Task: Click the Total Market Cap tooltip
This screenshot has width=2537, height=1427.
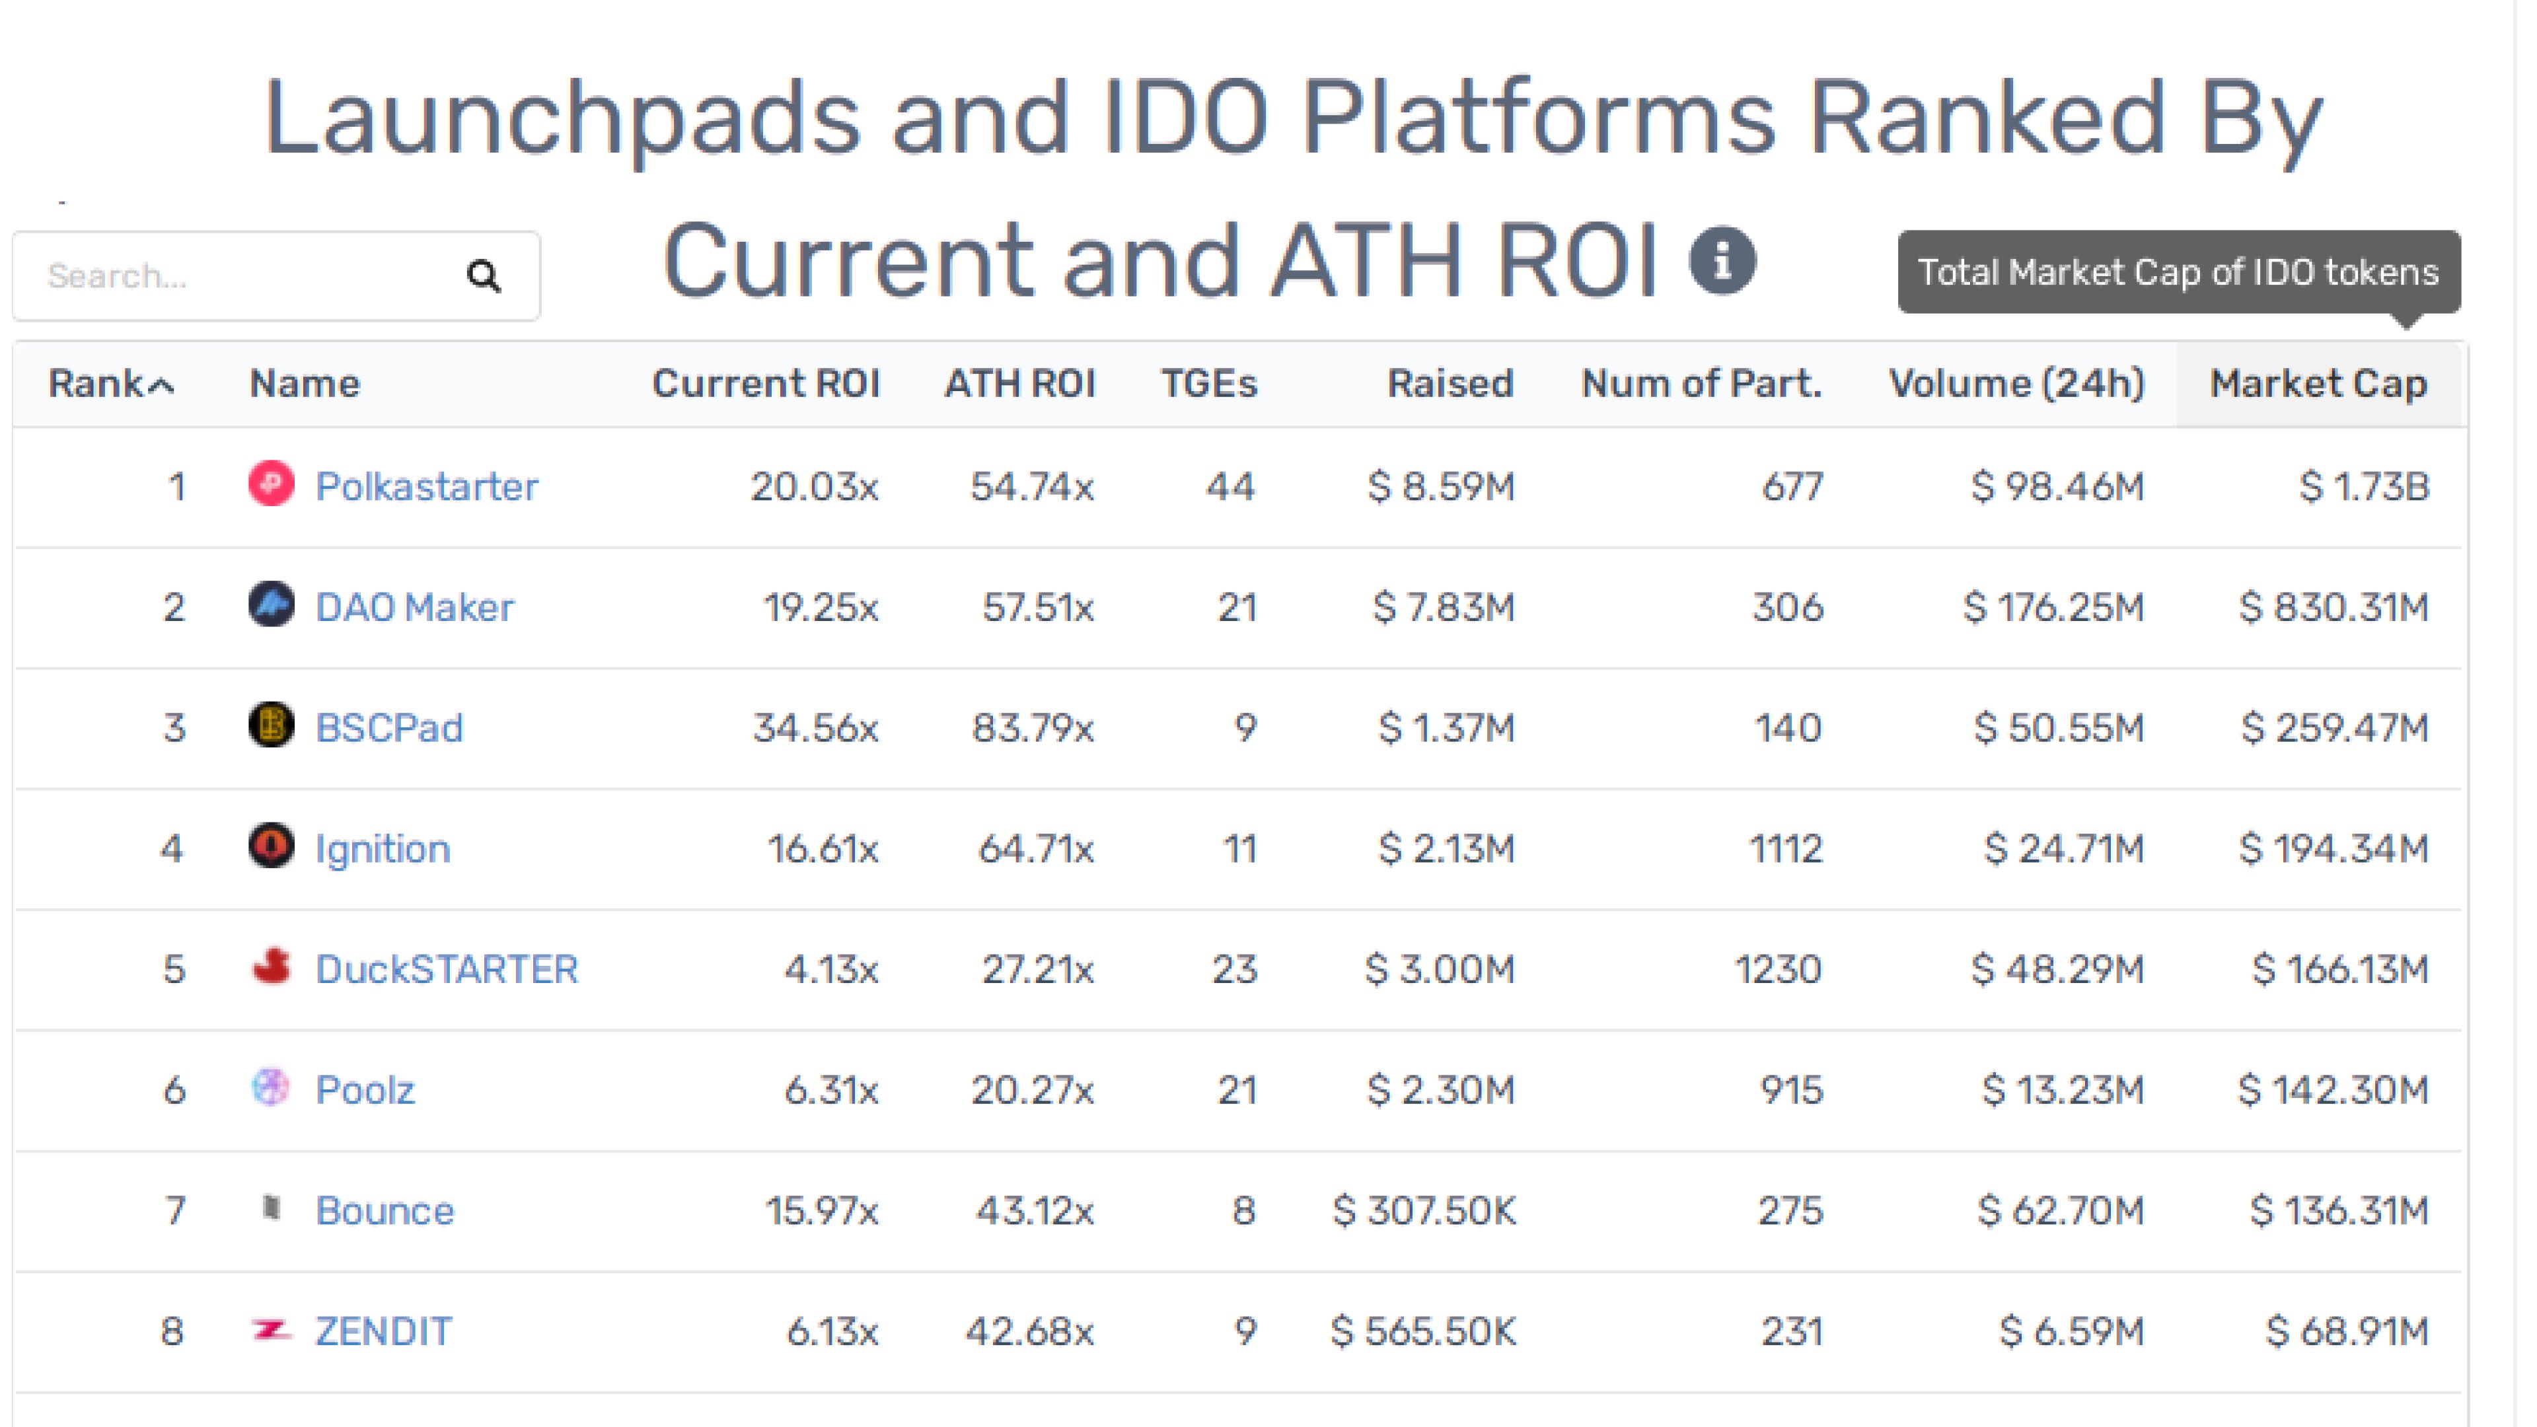Action: tap(2178, 273)
